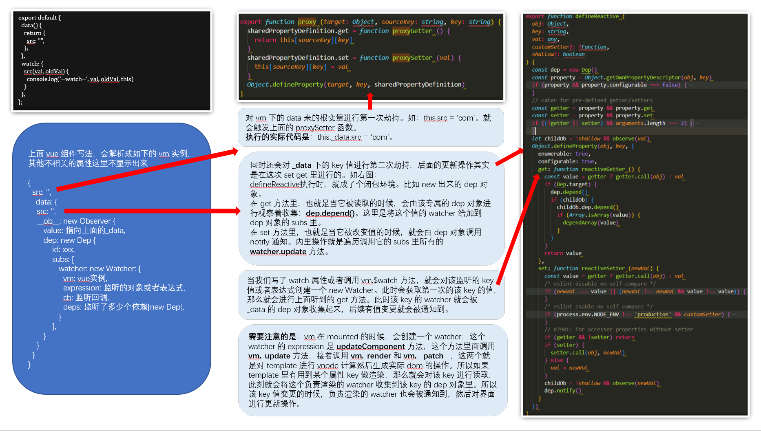The width and height of the screenshot is (761, 431).
Task: Click the 'vm: vue实例,' line
Action: 85,278
